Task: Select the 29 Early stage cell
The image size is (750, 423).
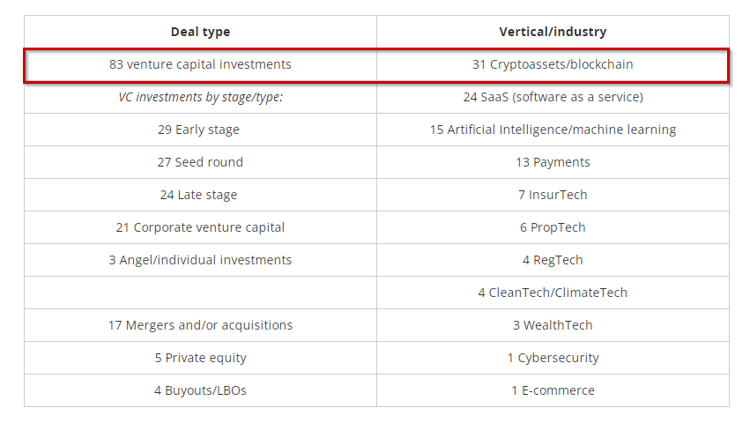Action: tap(200, 130)
